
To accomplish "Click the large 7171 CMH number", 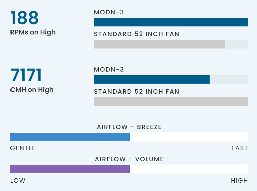I will tap(26, 75).
